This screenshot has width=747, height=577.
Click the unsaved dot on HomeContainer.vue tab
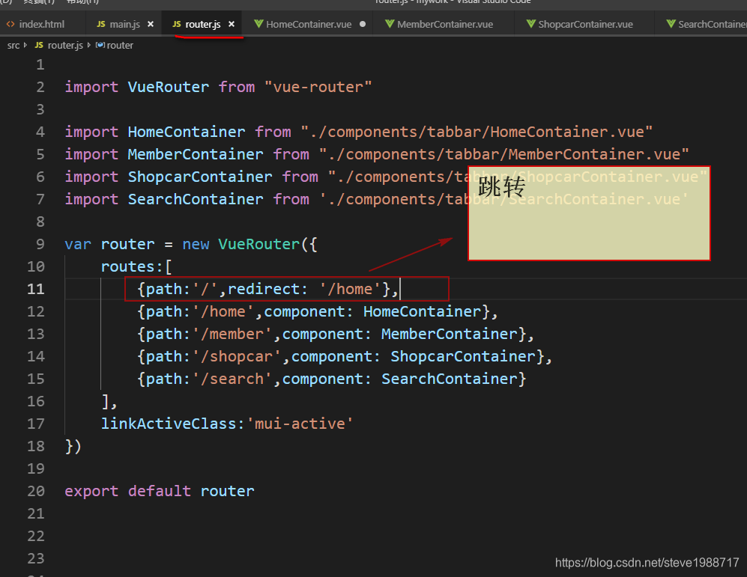click(x=363, y=24)
